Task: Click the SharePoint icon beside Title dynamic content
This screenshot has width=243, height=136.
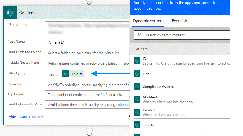Action: tap(137, 74)
